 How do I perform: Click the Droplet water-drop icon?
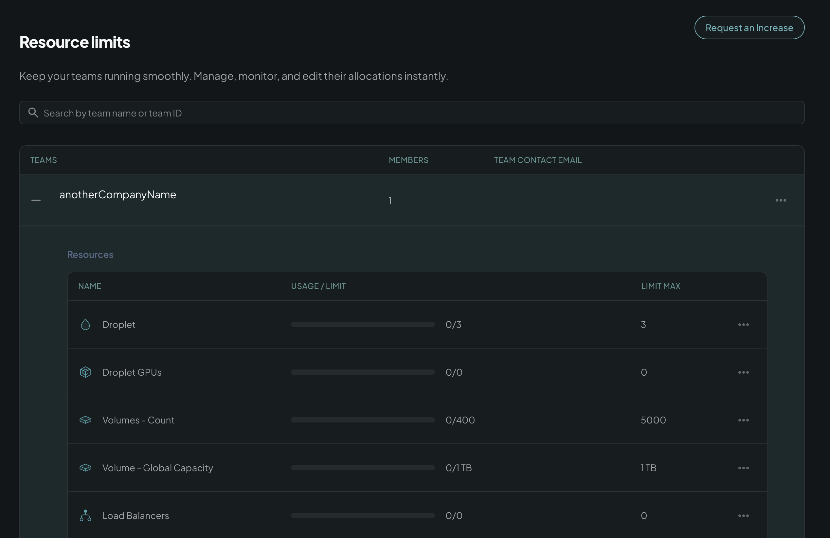[85, 325]
